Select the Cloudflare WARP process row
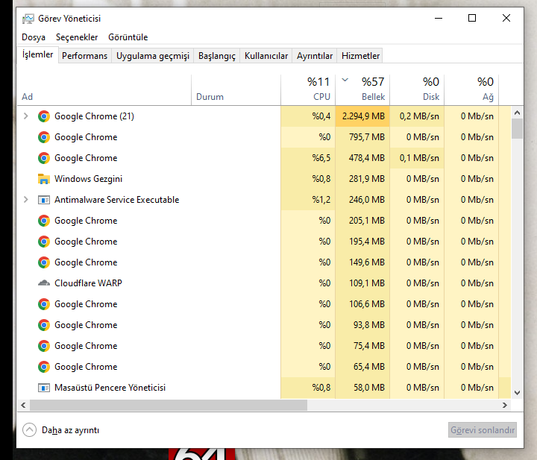The width and height of the screenshot is (537, 460). pos(264,283)
